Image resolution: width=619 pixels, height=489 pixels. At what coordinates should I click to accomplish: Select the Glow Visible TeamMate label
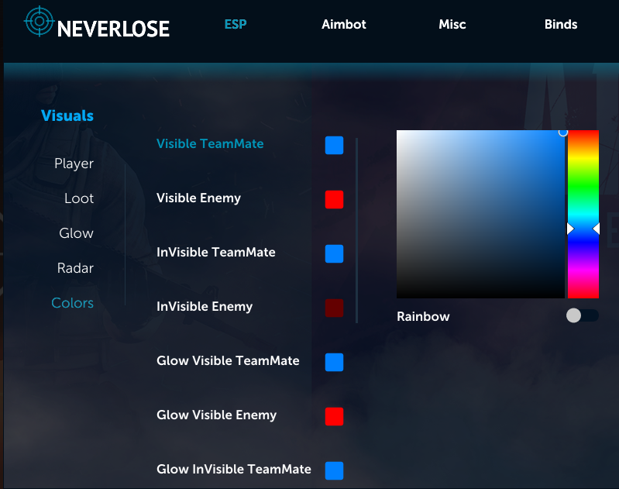228,360
